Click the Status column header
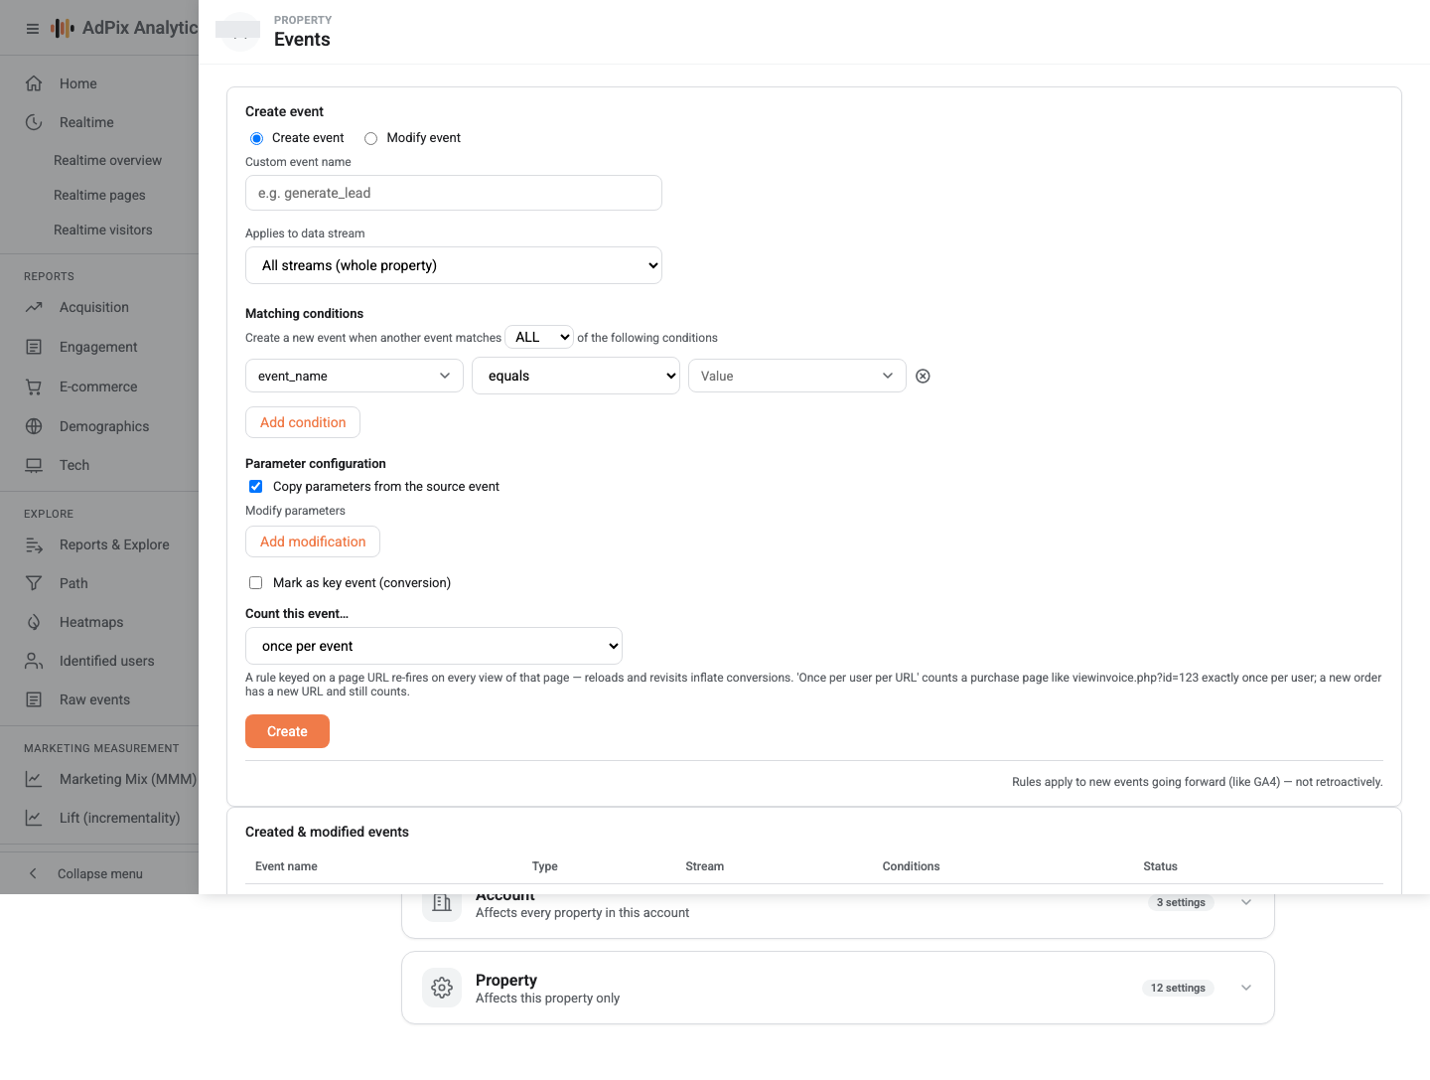 pos(1160,866)
